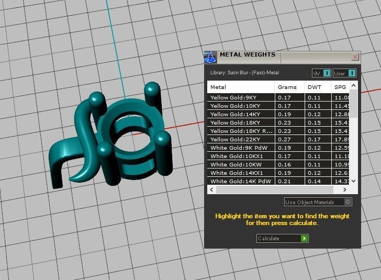Screen dimensions: 381x280
Task: Click the table's scroll down arrow
Action: tap(354, 181)
